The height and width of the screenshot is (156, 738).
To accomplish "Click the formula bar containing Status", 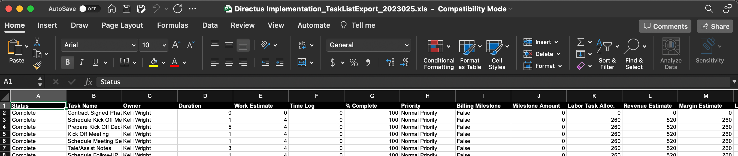I will 401,82.
